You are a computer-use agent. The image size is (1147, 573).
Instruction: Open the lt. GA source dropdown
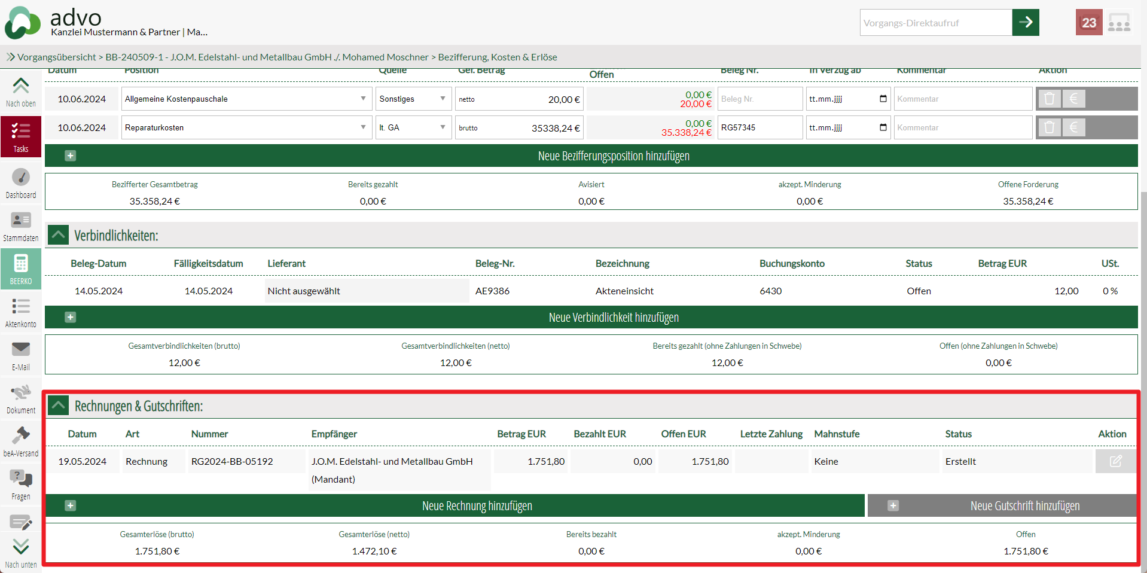413,127
